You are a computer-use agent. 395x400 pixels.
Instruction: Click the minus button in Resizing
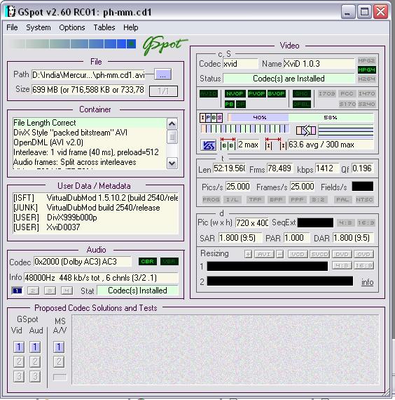click(280, 254)
